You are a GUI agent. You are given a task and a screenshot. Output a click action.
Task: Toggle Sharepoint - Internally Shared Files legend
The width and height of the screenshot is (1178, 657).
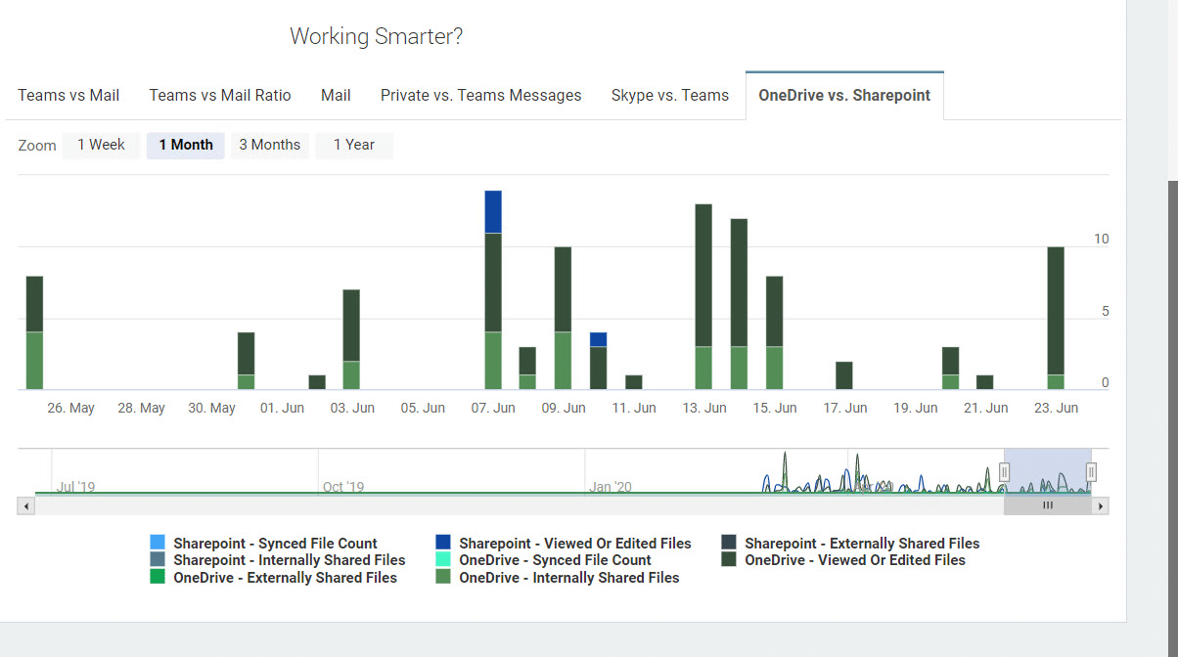289,560
